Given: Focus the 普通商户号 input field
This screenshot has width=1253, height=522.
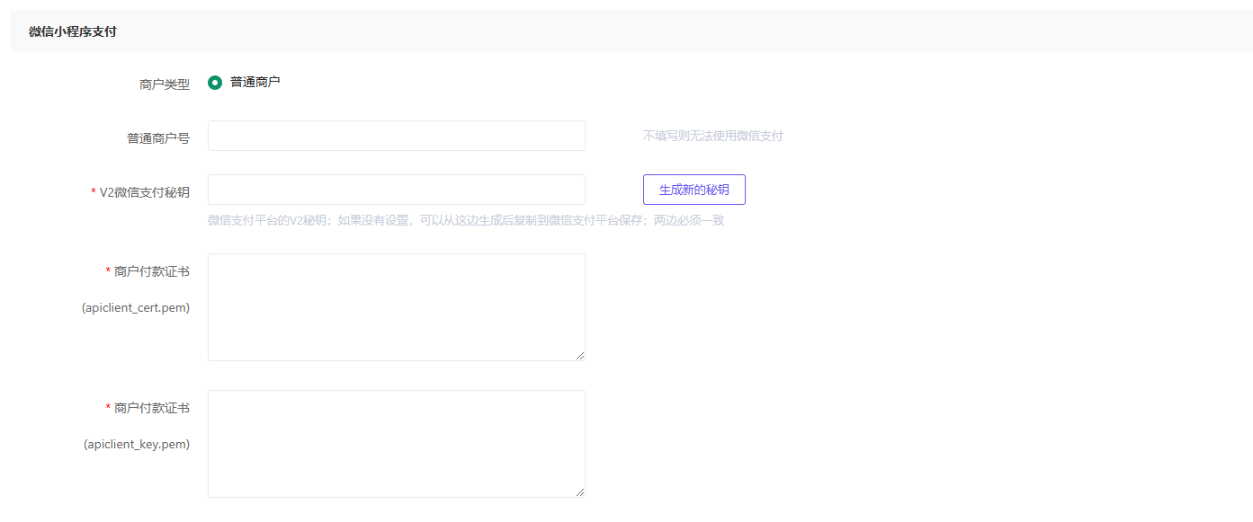Looking at the screenshot, I should pos(396,136).
